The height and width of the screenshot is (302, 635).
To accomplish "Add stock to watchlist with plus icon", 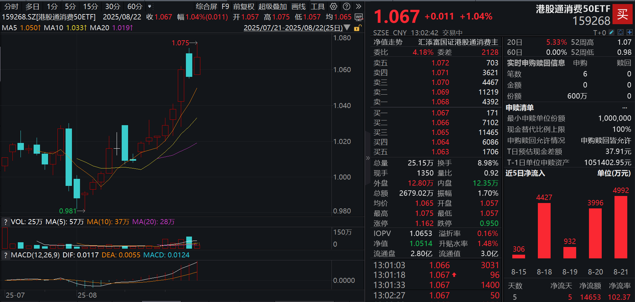I will pyautogui.click(x=629, y=32).
